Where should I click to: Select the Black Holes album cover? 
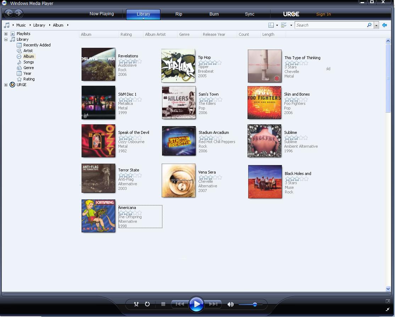coord(265,182)
